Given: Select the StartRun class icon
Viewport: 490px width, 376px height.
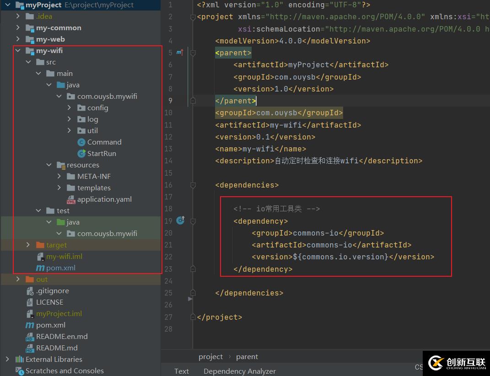Looking at the screenshot, I should (81, 154).
